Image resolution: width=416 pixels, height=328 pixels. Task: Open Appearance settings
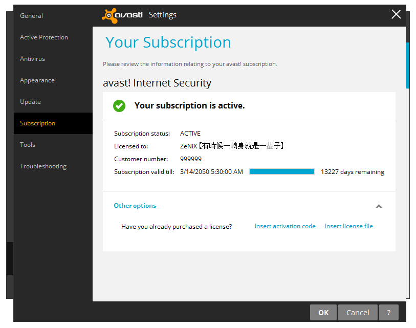pos(37,80)
